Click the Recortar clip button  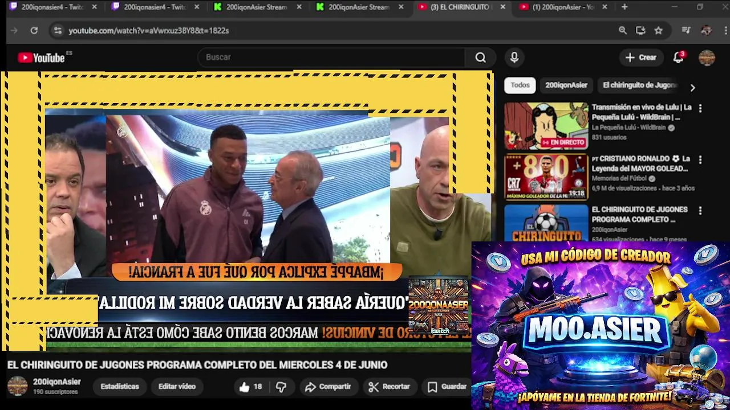pos(389,387)
